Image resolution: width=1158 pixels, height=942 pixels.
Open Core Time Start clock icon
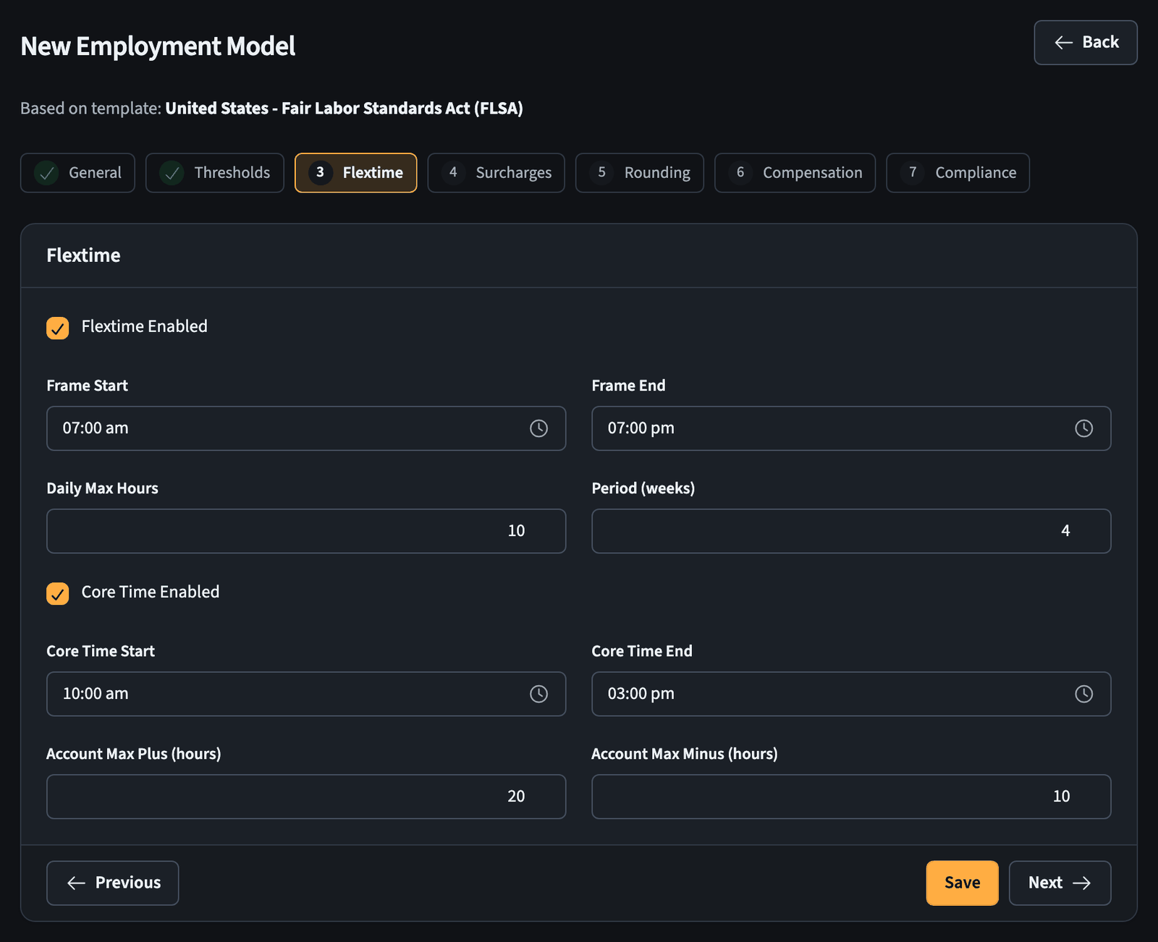click(538, 694)
